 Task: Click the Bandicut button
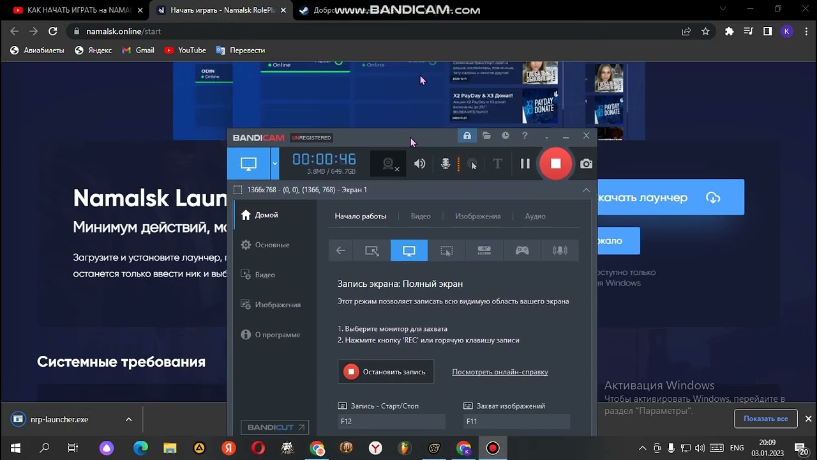(274, 427)
